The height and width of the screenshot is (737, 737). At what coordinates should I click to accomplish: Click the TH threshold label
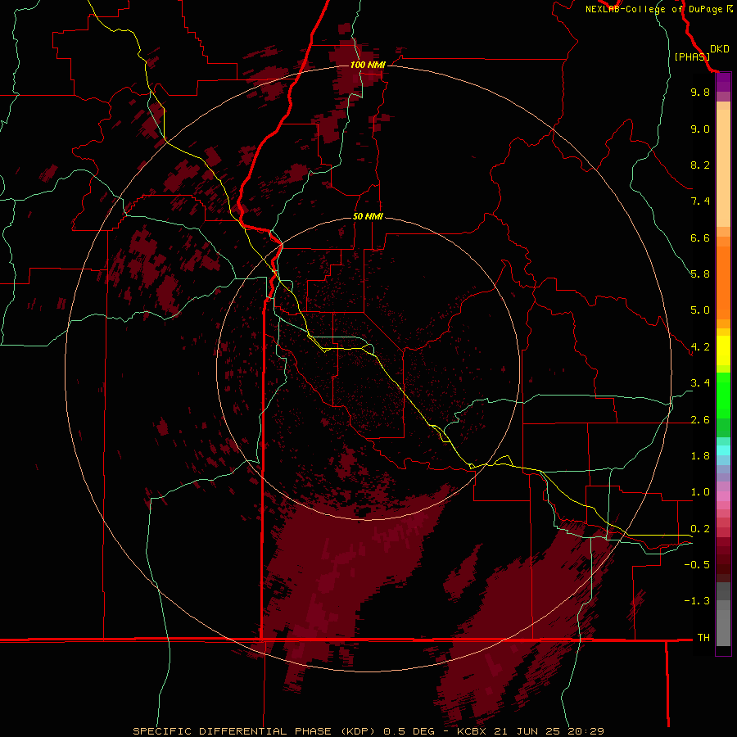[x=703, y=638]
